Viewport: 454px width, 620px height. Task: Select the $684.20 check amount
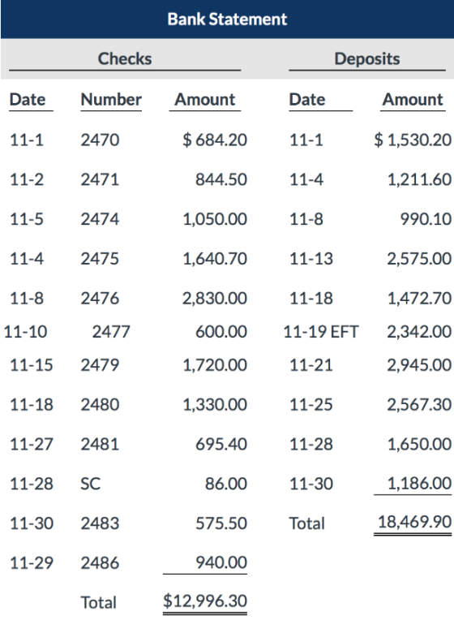point(215,140)
